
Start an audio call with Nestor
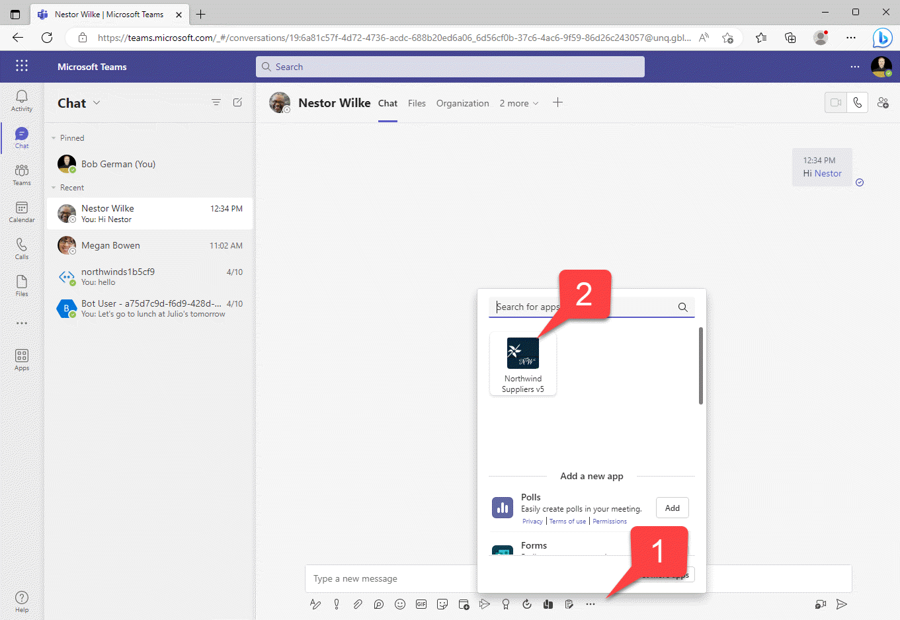click(857, 102)
